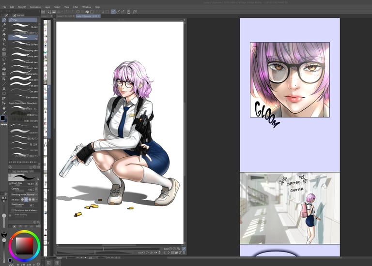Select the Lasso selection tool
Screen dimensions: 372x266
tap(4, 59)
